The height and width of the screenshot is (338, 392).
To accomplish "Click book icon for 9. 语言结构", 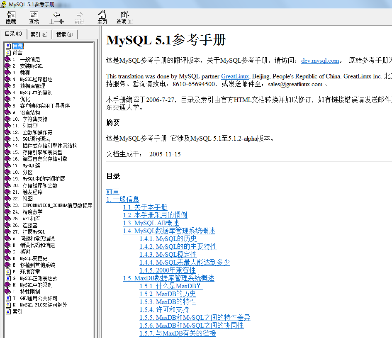I will tap(8, 112).
